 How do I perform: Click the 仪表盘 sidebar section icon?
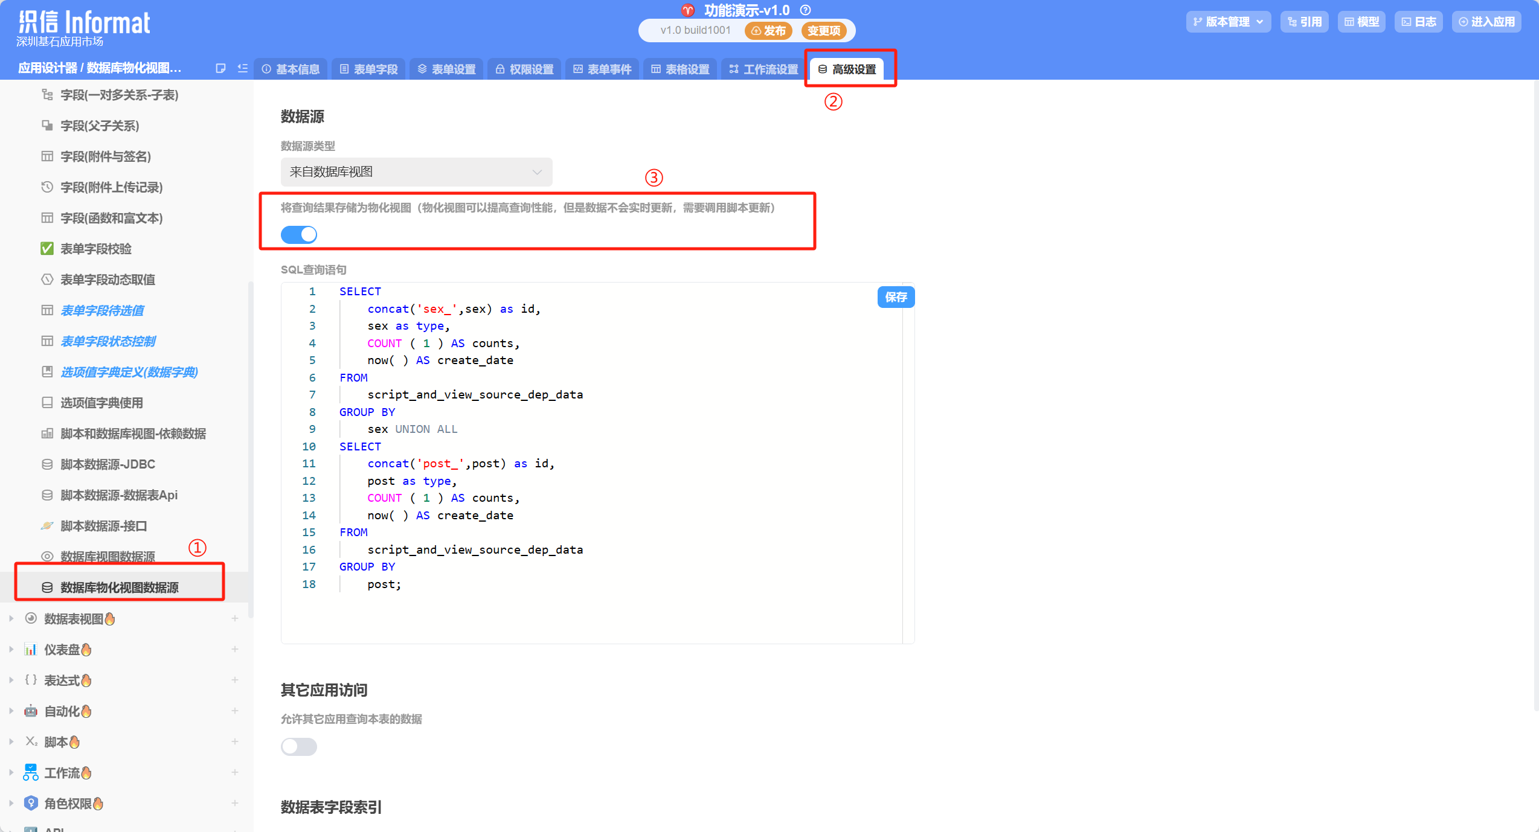click(x=28, y=648)
